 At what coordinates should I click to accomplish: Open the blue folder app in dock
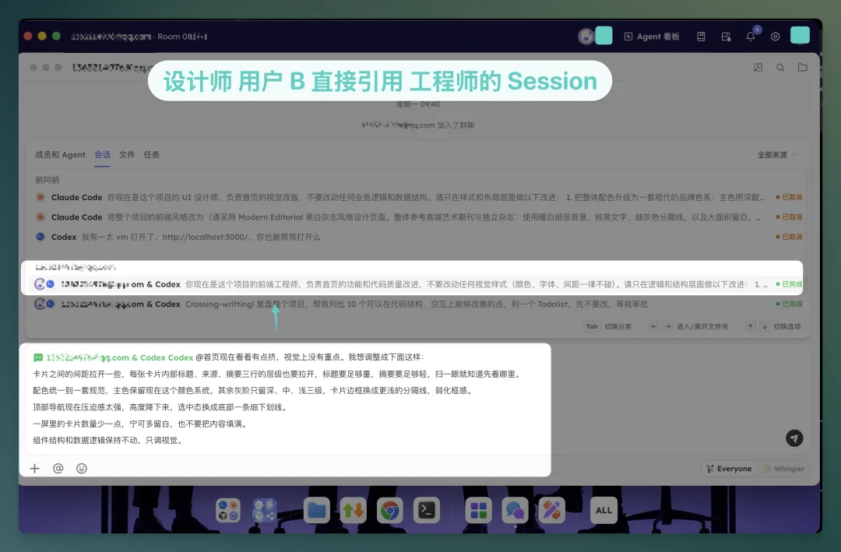click(x=316, y=510)
